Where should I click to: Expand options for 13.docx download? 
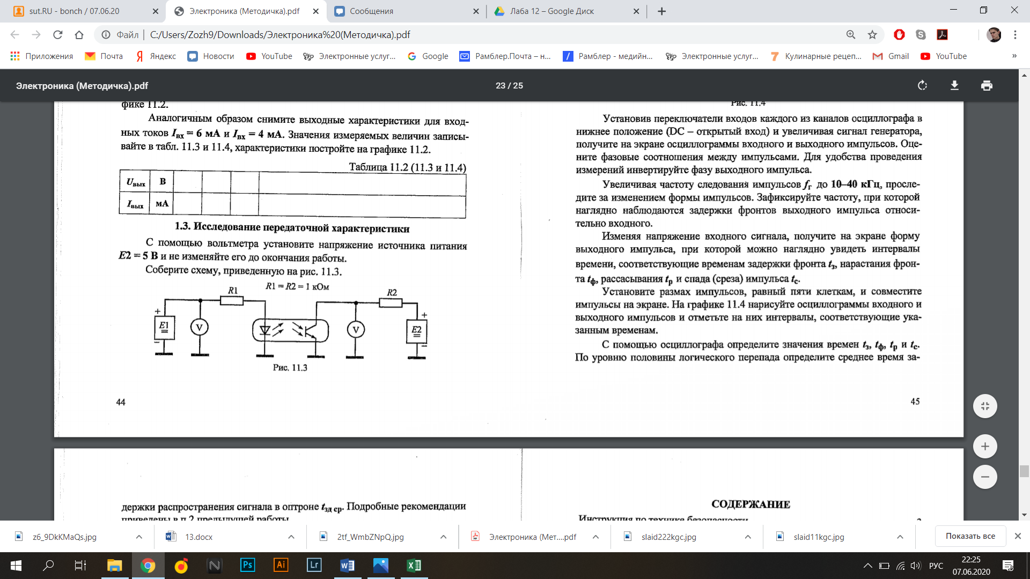[291, 537]
